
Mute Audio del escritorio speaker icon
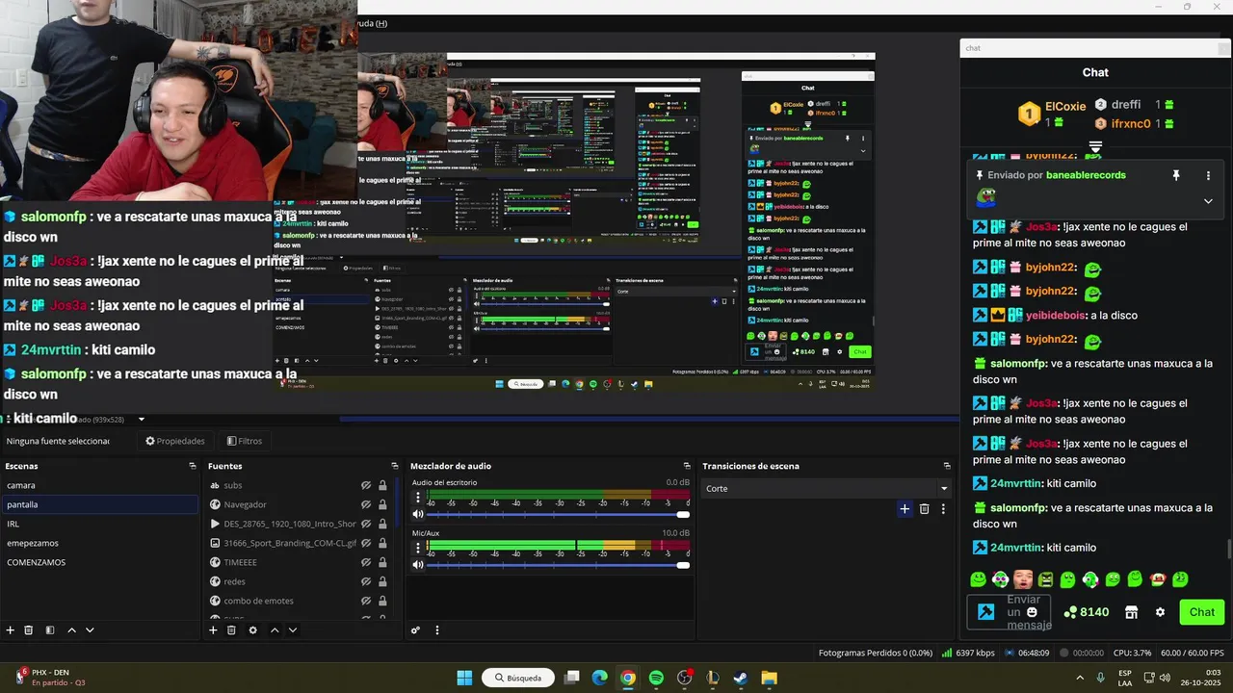coord(418,514)
